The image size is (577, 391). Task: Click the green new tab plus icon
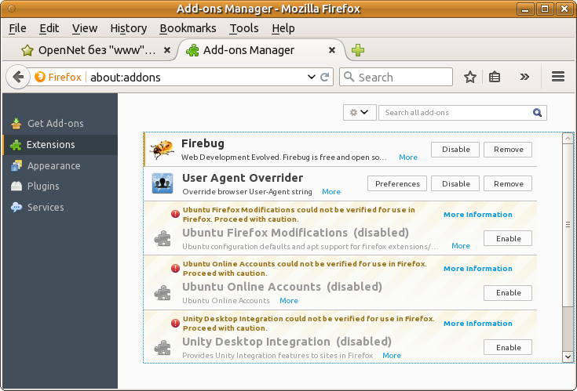point(358,50)
